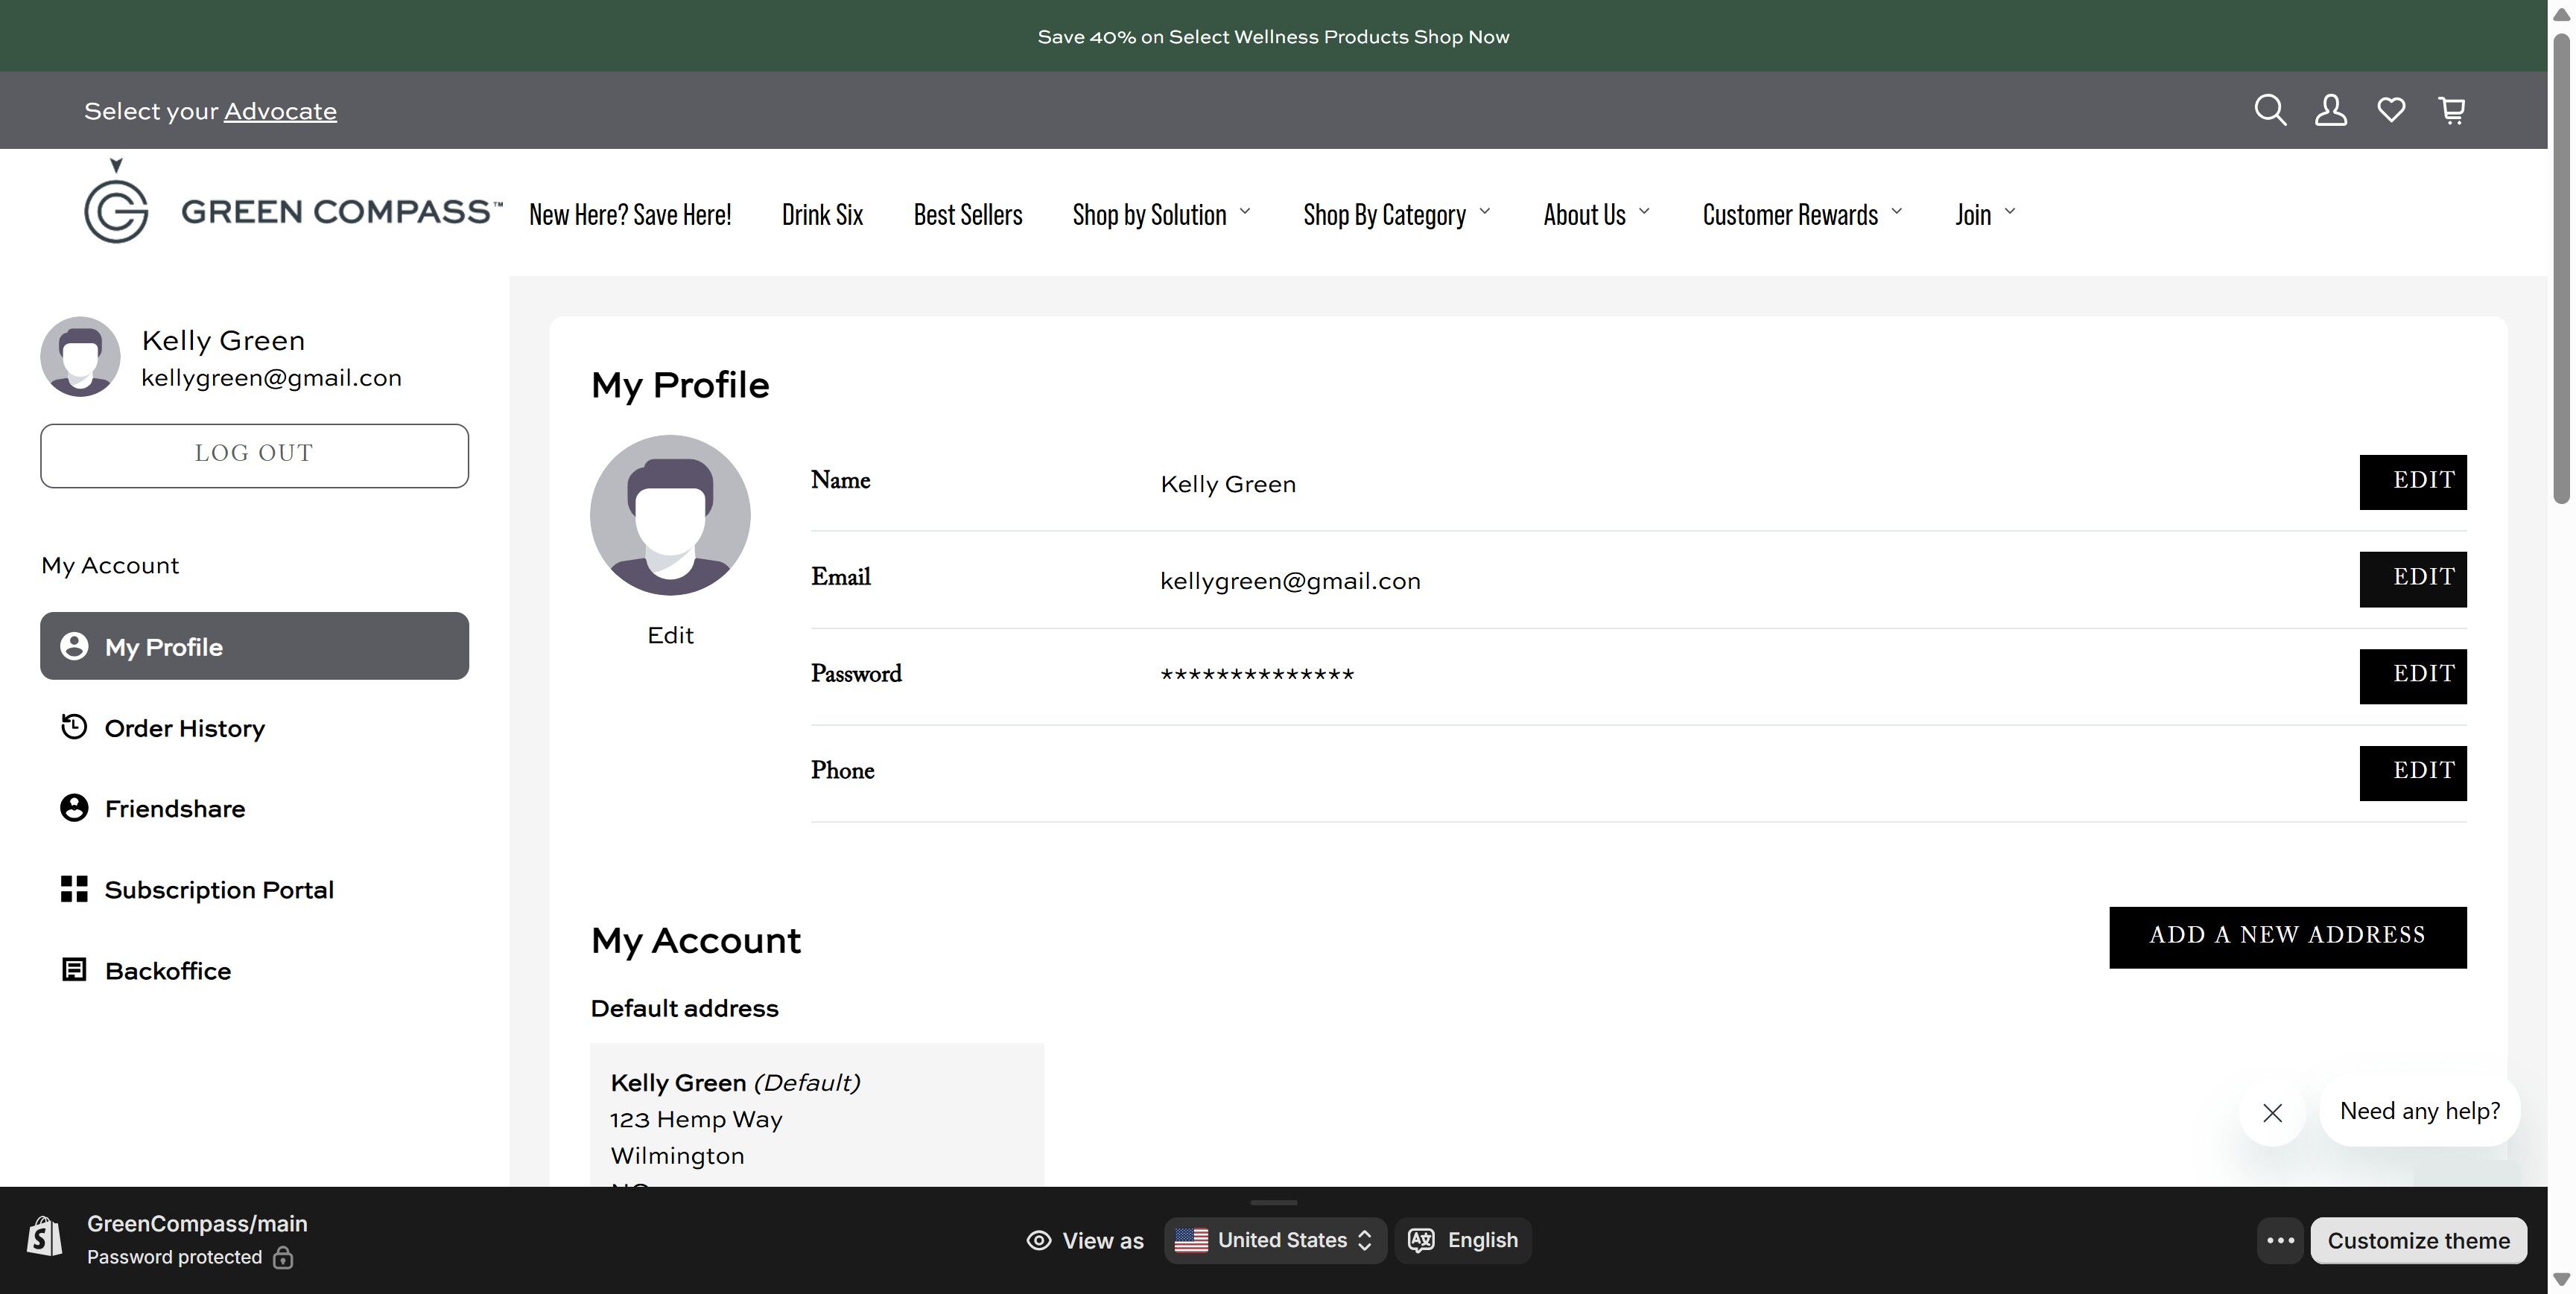
Task: Edit the Name field
Action: (x=2413, y=482)
